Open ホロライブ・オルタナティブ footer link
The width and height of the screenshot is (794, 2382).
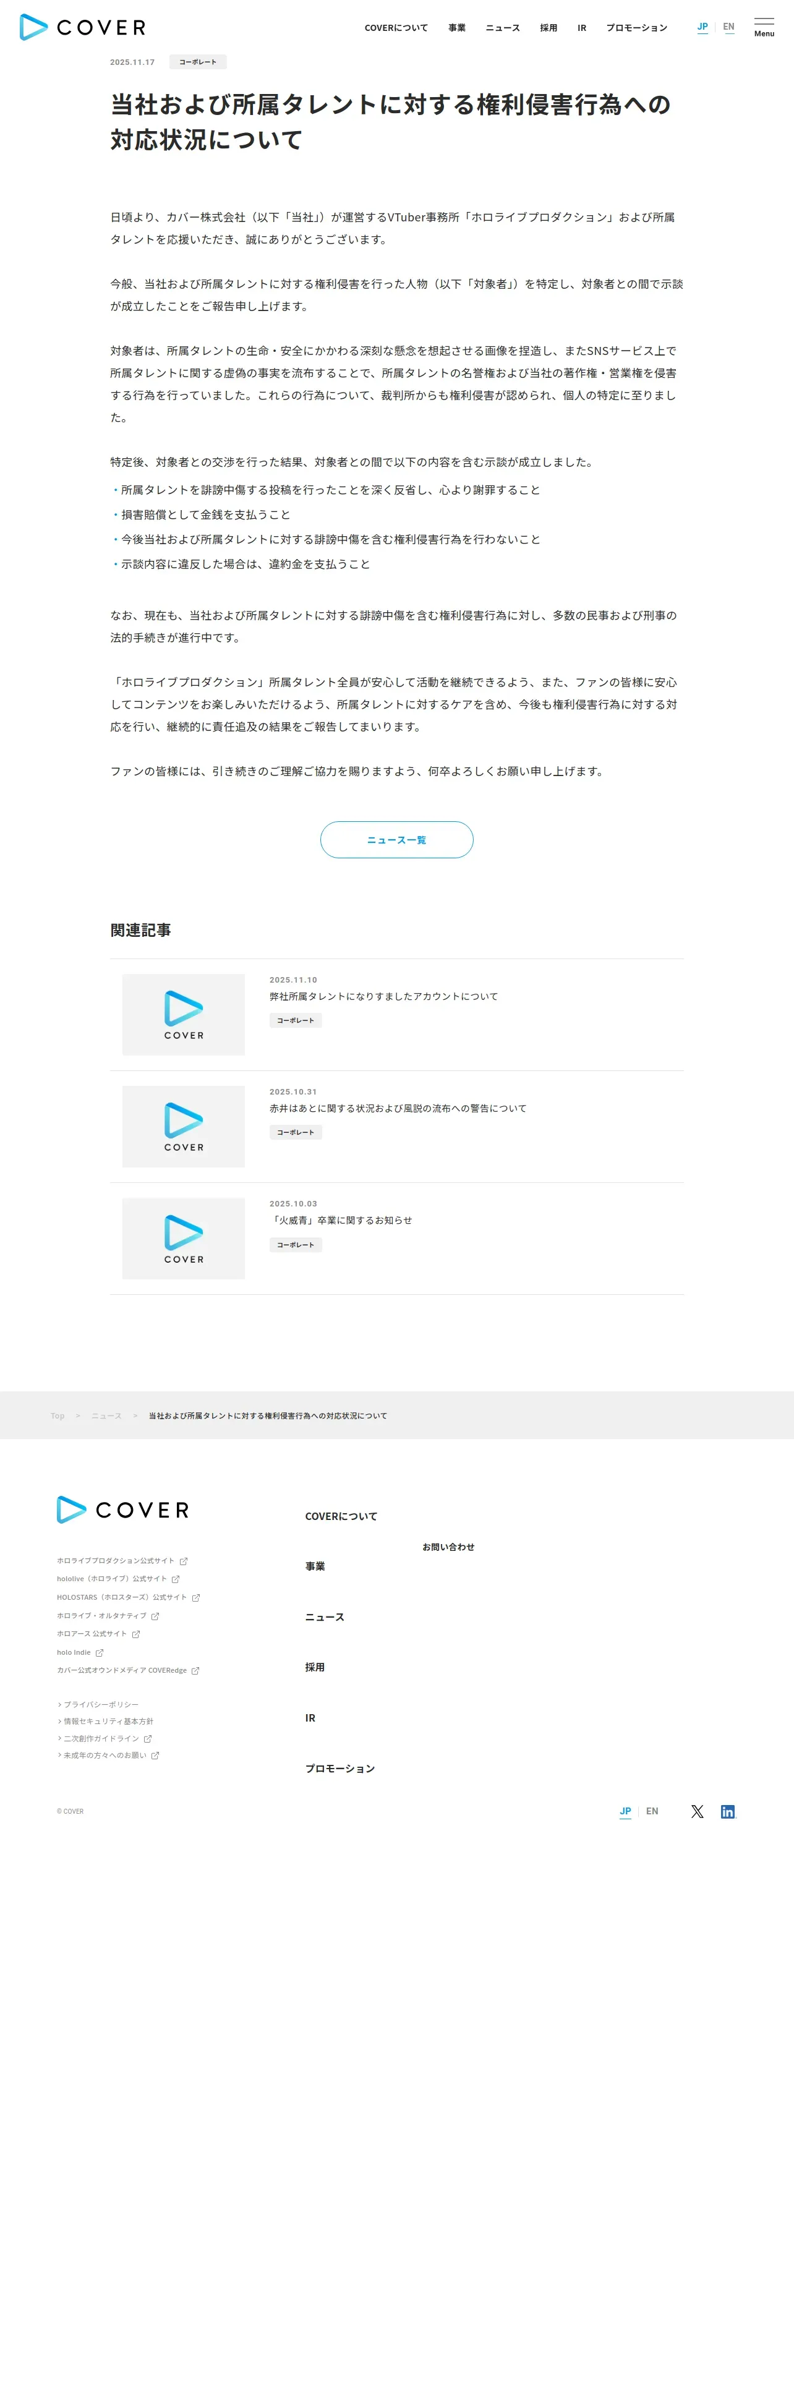101,1615
